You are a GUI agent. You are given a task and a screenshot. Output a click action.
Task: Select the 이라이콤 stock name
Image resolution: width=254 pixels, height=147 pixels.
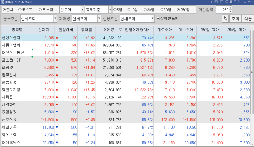click(x=9, y=127)
